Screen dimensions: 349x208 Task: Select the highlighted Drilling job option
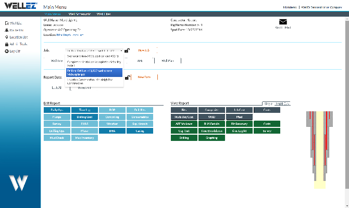(94, 72)
